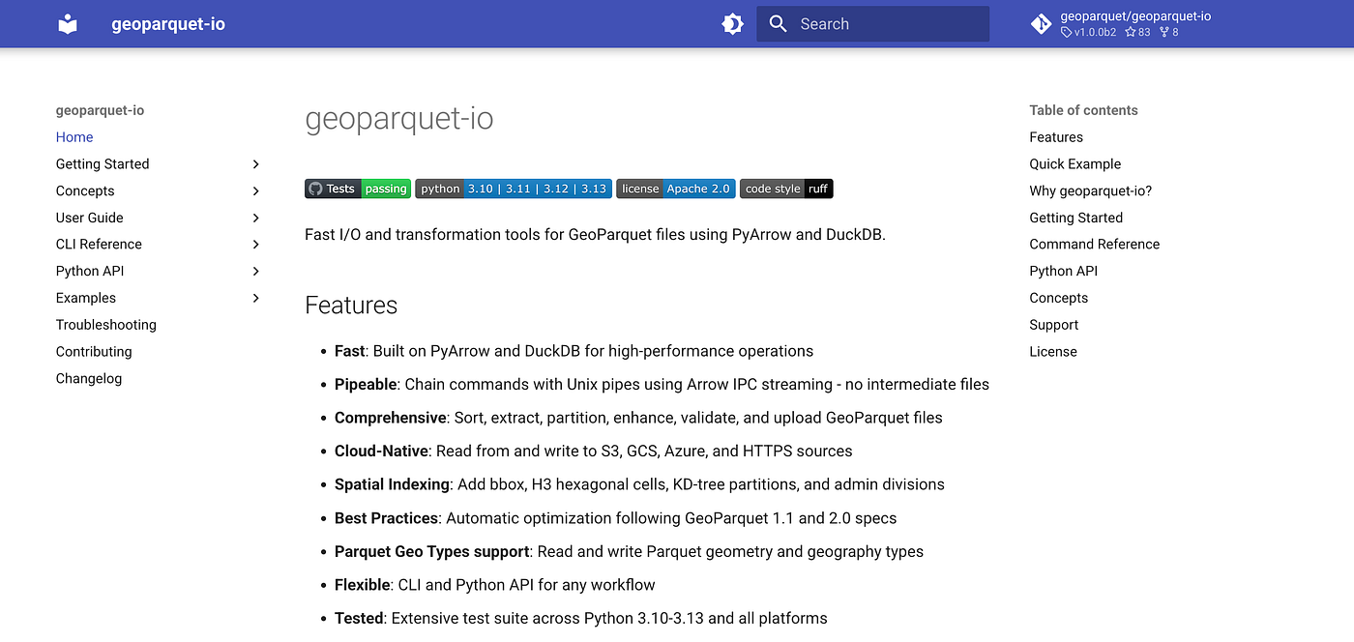Click the license Apache 2.0 badge
This screenshot has height=642, width=1354.
(676, 189)
